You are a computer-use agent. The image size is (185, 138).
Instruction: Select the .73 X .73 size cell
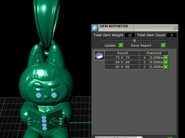coord(122,58)
